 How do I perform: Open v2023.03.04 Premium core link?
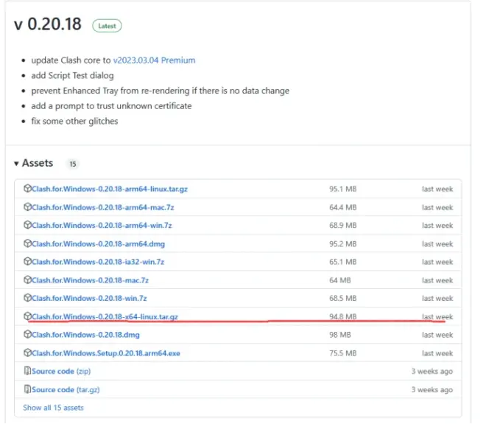pos(154,60)
